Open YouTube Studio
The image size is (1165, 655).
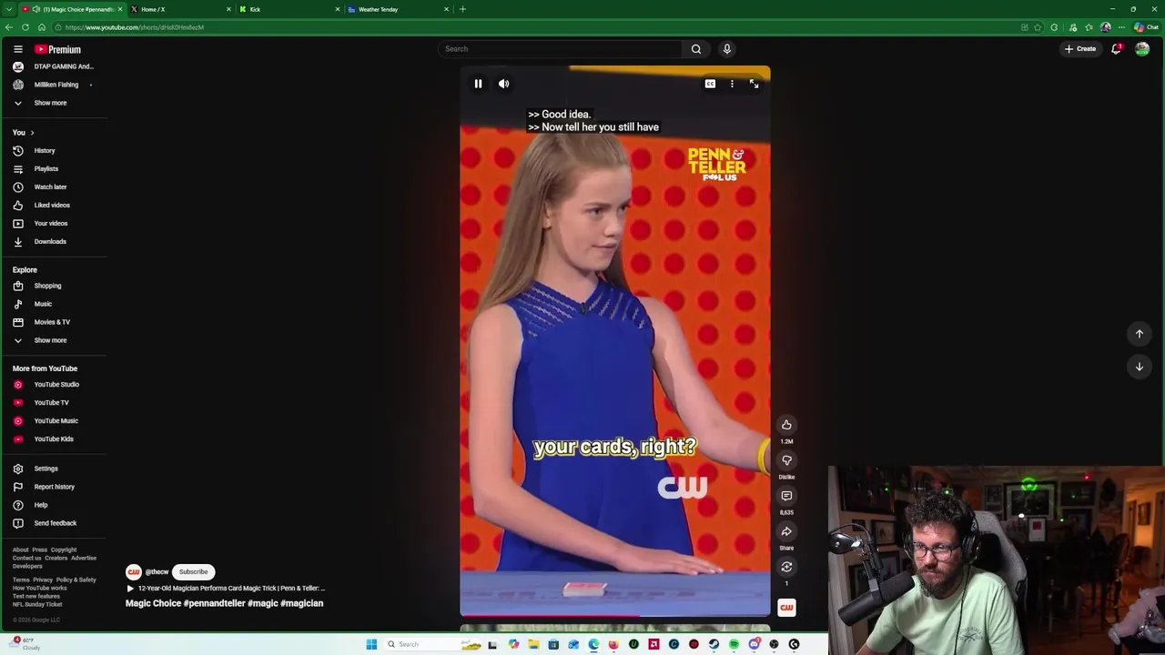(x=56, y=385)
